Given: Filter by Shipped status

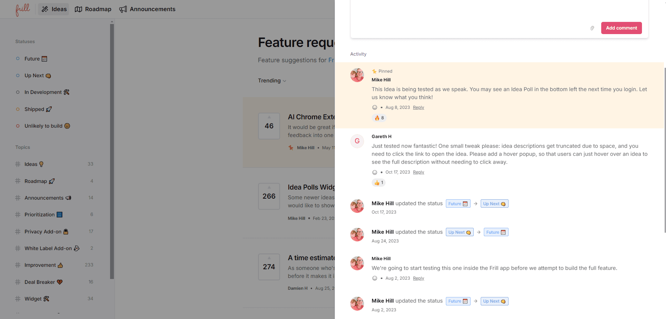Looking at the screenshot, I should pyautogui.click(x=34, y=109).
